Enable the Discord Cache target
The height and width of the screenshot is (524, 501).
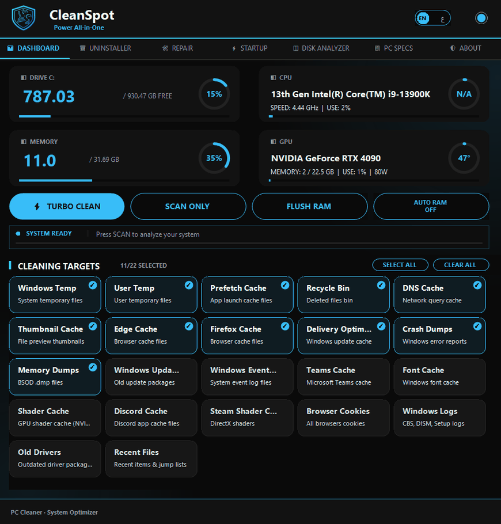click(151, 417)
